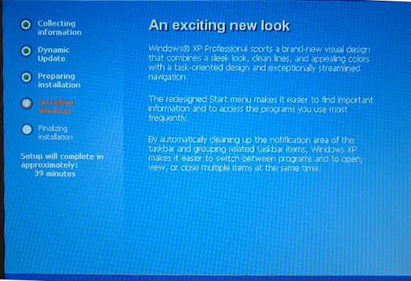Click the Finalizing installation step label
The width and height of the screenshot is (411, 281).
coord(55,132)
